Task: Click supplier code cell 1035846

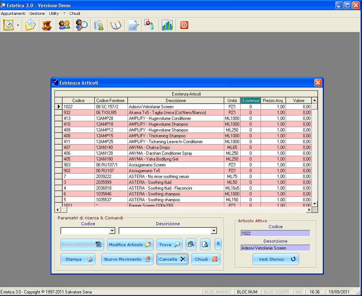Action: point(111,194)
